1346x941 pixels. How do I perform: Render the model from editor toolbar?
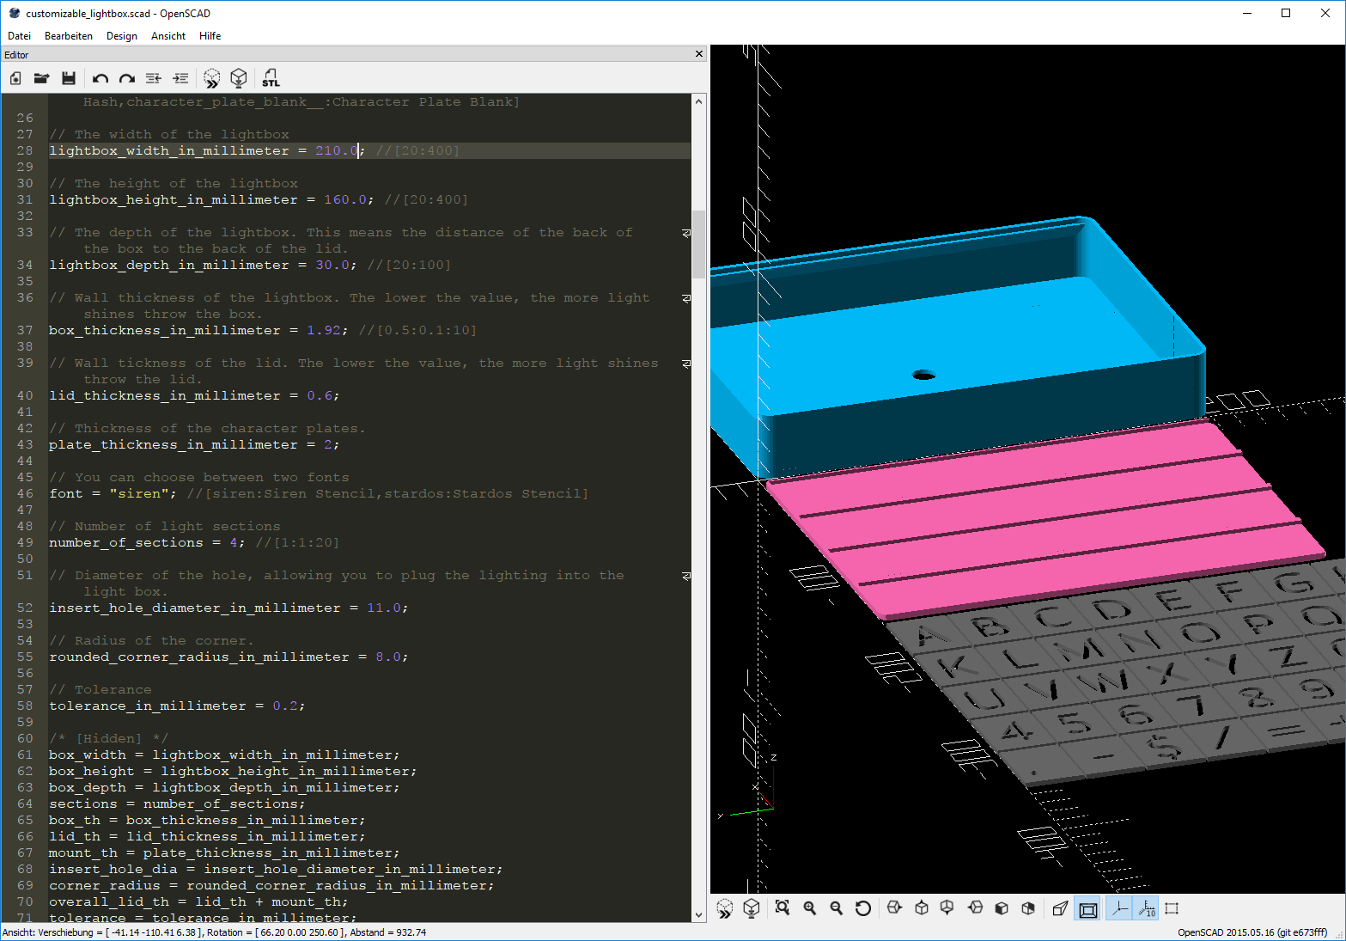click(239, 78)
